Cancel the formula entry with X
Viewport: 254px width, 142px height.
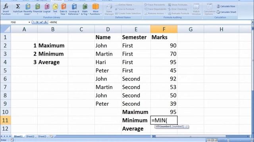point(37,22)
